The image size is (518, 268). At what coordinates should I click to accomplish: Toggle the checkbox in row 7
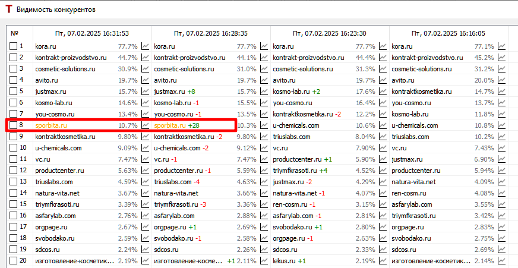[13, 114]
